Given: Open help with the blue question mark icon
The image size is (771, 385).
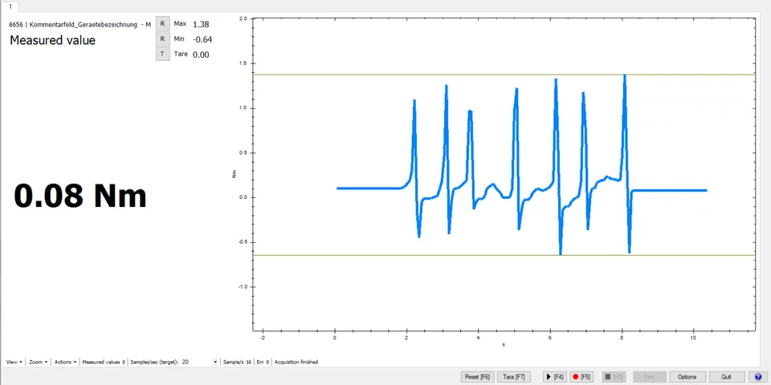Looking at the screenshot, I should tap(757, 377).
